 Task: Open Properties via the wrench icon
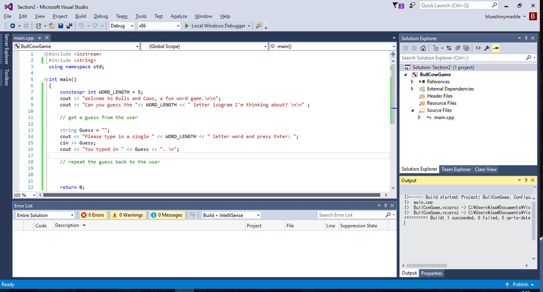[x=487, y=48]
